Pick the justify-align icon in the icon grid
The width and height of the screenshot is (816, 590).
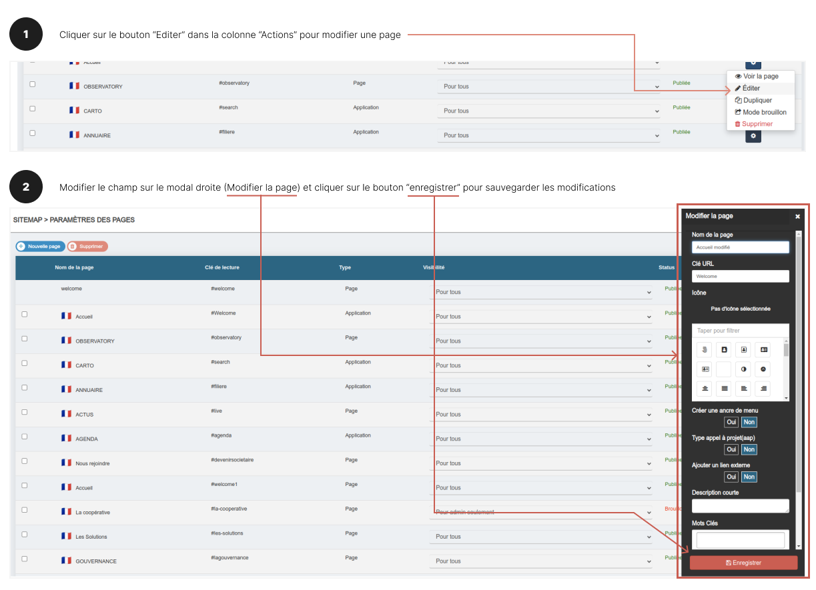724,388
